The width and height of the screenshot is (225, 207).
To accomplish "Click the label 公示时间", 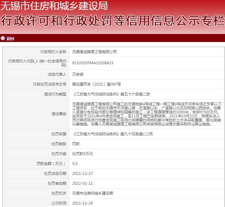I will coord(59,203).
